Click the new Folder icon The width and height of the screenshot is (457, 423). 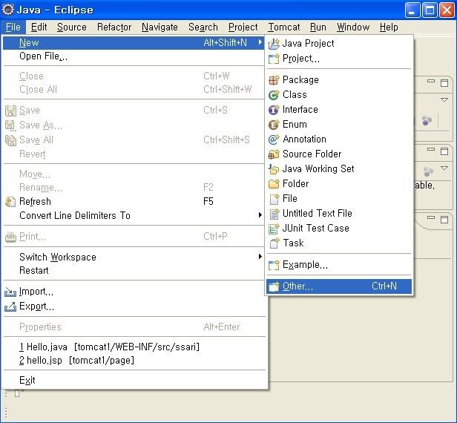coord(274,183)
